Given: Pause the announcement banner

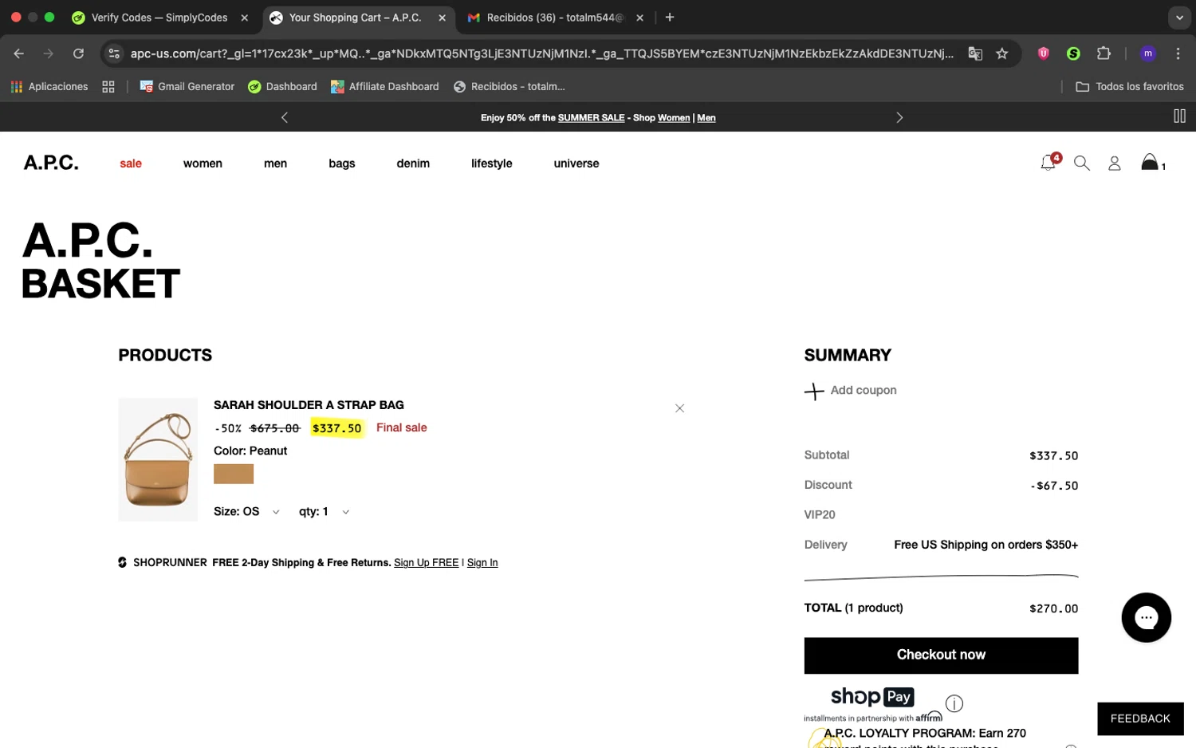Looking at the screenshot, I should pos(1179,116).
